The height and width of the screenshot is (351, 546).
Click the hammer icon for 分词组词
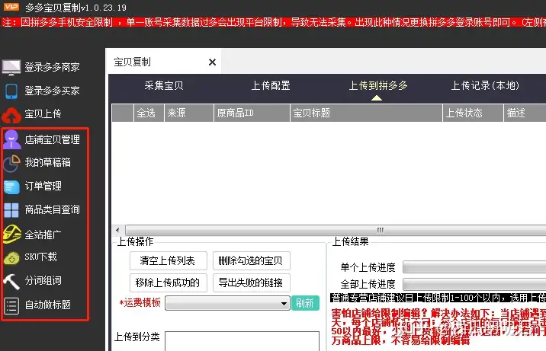tap(11, 281)
